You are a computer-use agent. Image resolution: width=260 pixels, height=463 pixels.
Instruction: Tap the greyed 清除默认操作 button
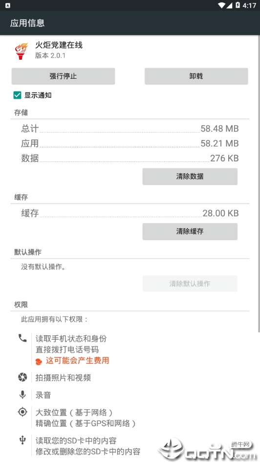(190, 284)
